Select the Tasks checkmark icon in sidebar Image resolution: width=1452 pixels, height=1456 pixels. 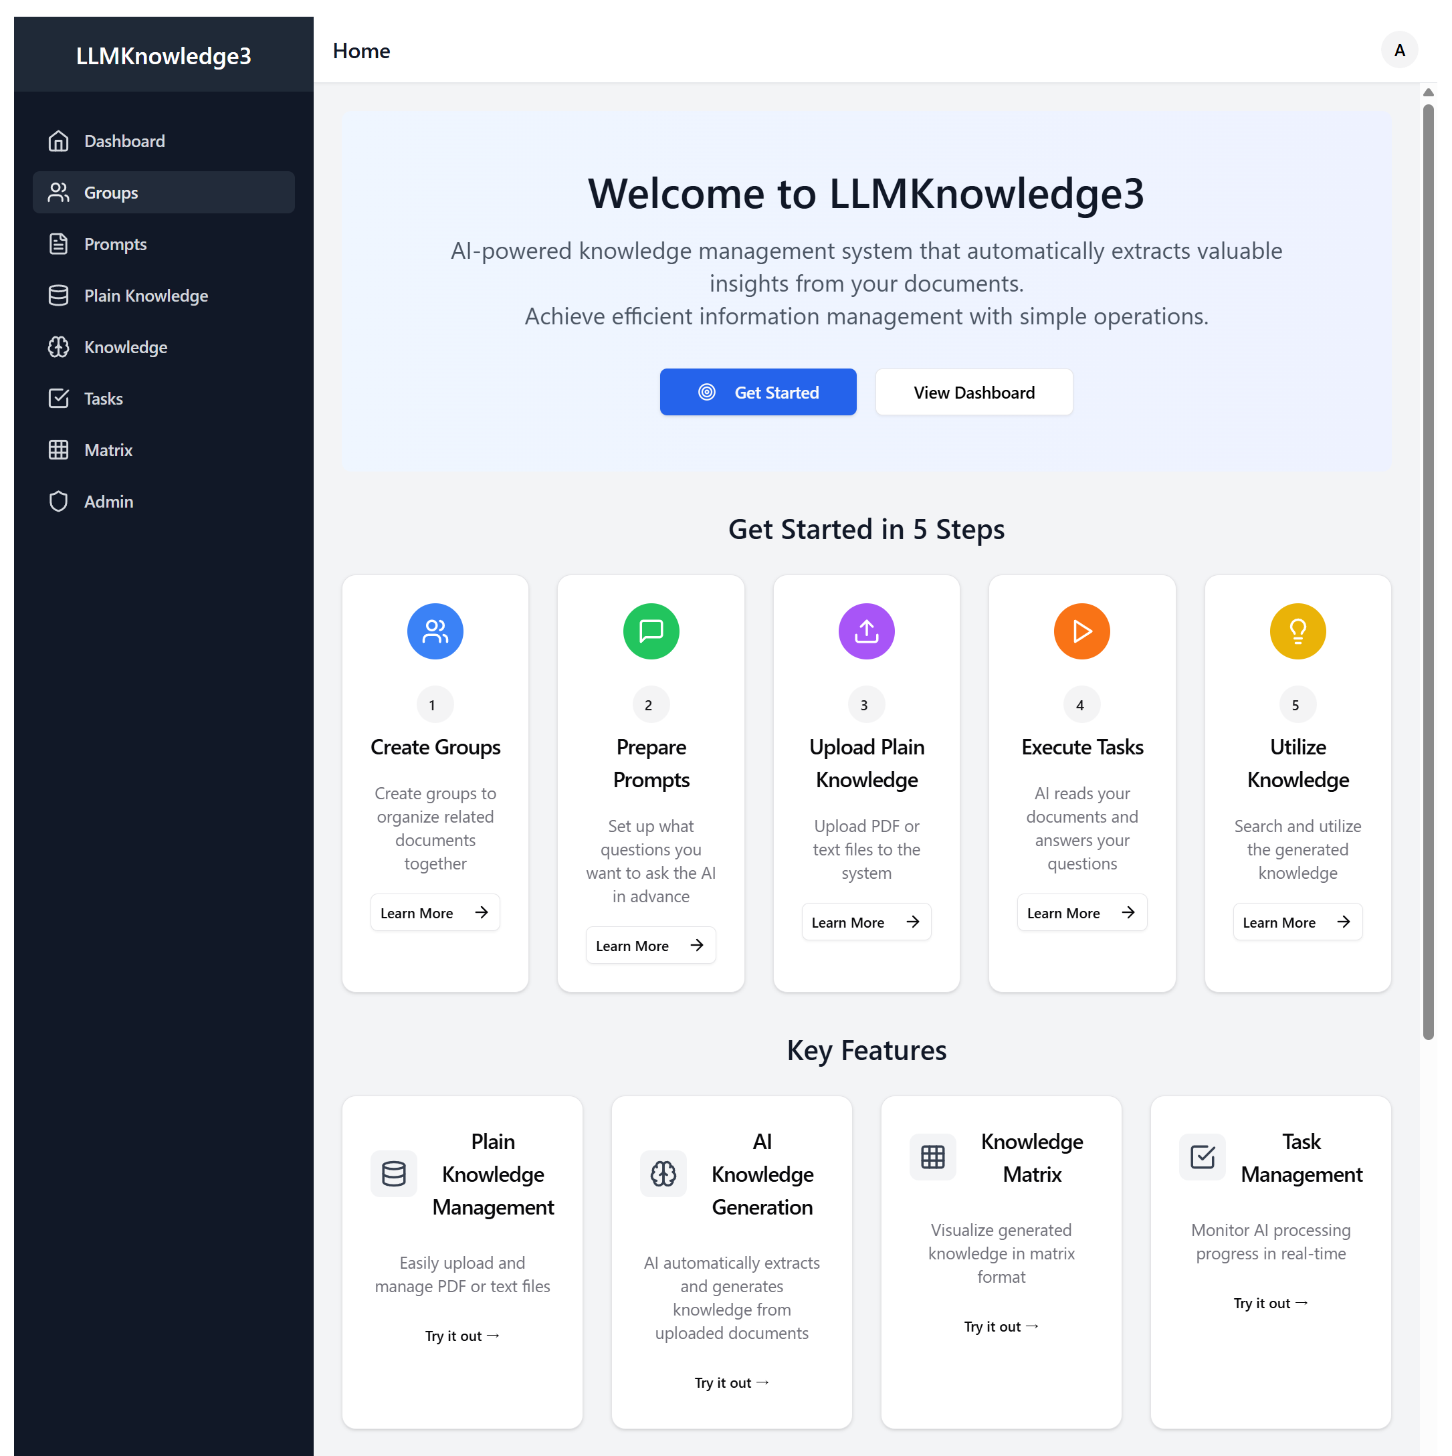pyautogui.click(x=60, y=399)
